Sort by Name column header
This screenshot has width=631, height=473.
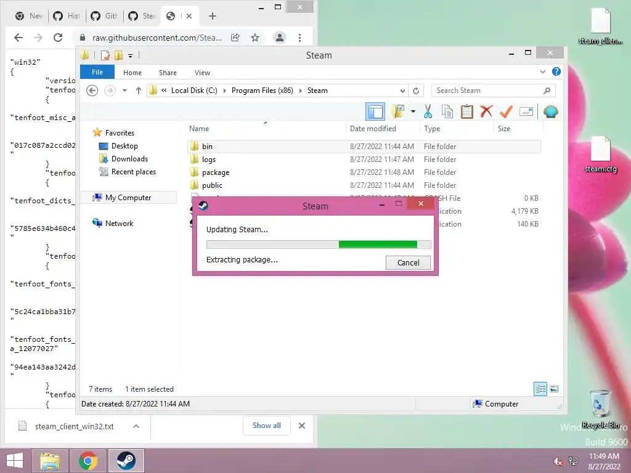pyautogui.click(x=266, y=129)
